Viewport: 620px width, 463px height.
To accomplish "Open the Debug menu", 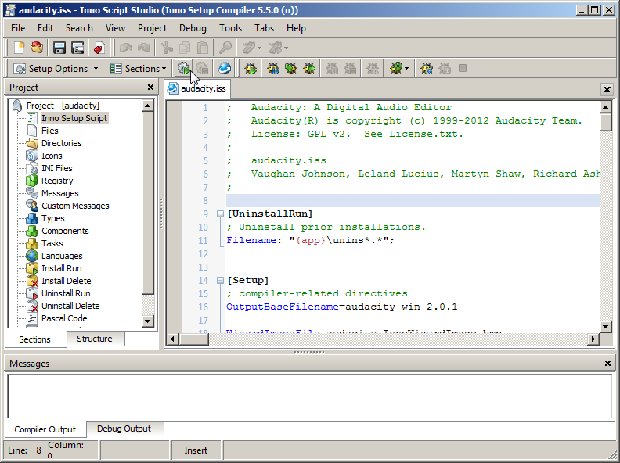I will coord(193,28).
